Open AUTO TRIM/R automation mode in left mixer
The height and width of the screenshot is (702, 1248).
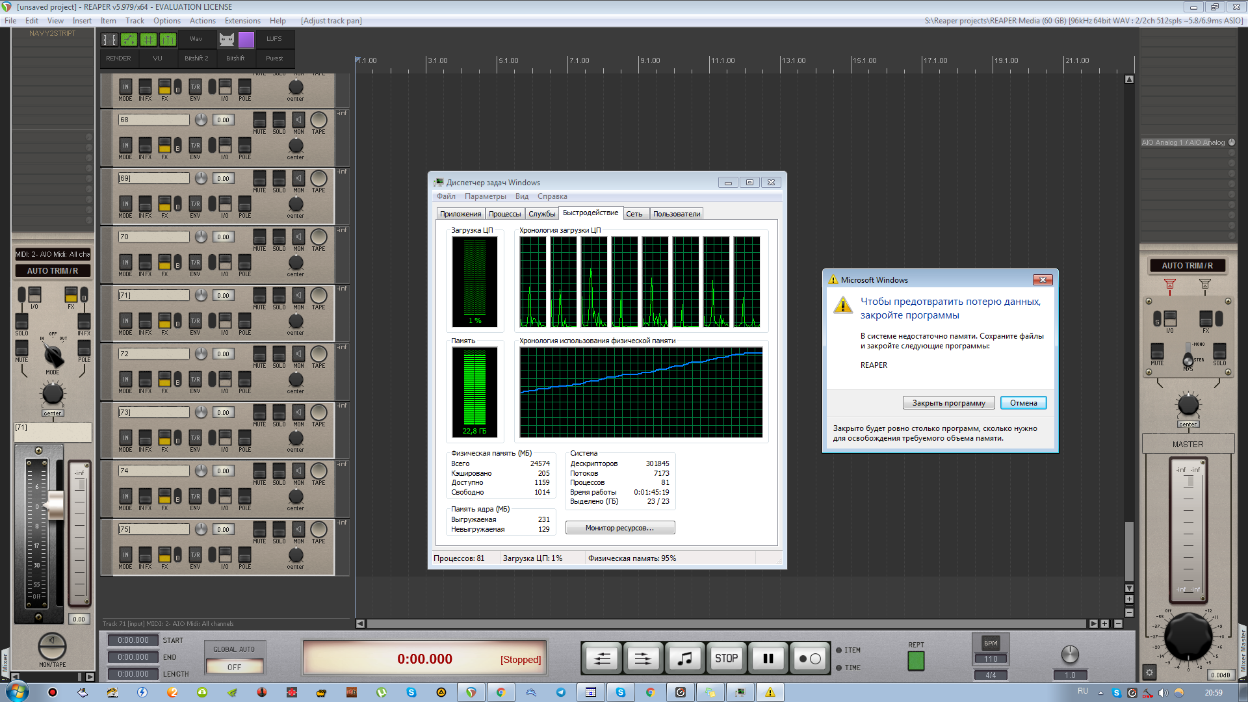pyautogui.click(x=53, y=270)
